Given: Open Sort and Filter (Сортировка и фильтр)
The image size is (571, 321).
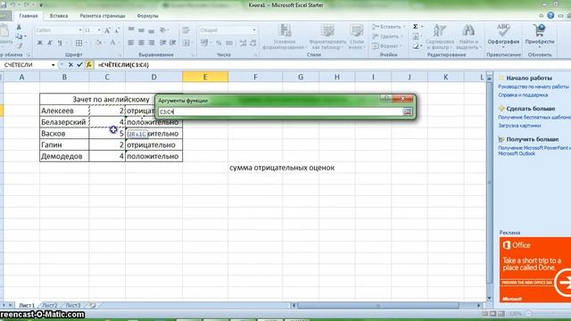Looking at the screenshot, I should click(x=440, y=37).
